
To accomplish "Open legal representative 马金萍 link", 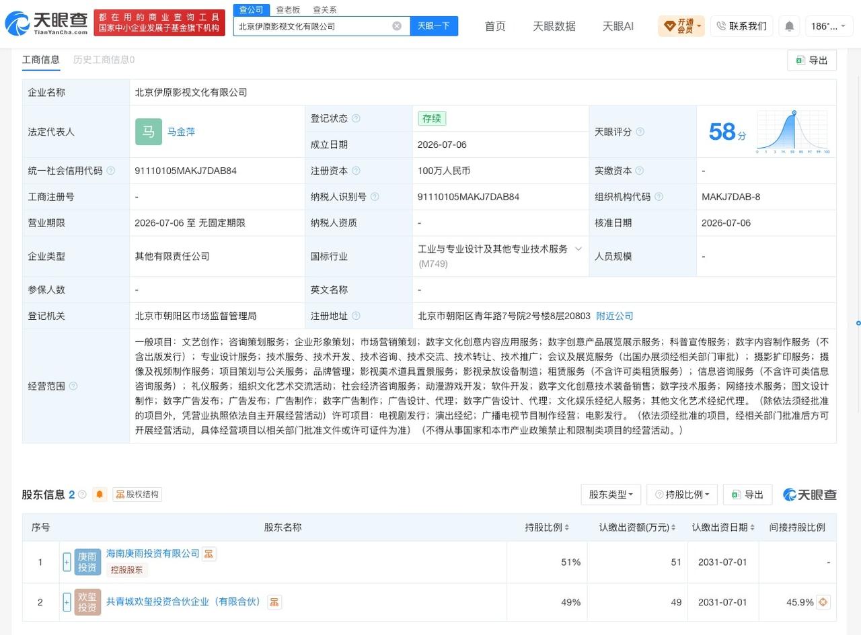I will (181, 132).
